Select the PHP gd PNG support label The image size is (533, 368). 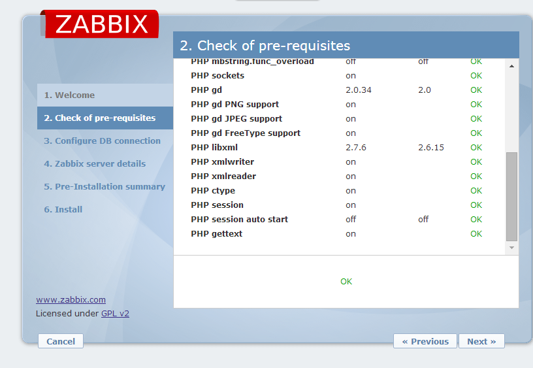point(235,105)
